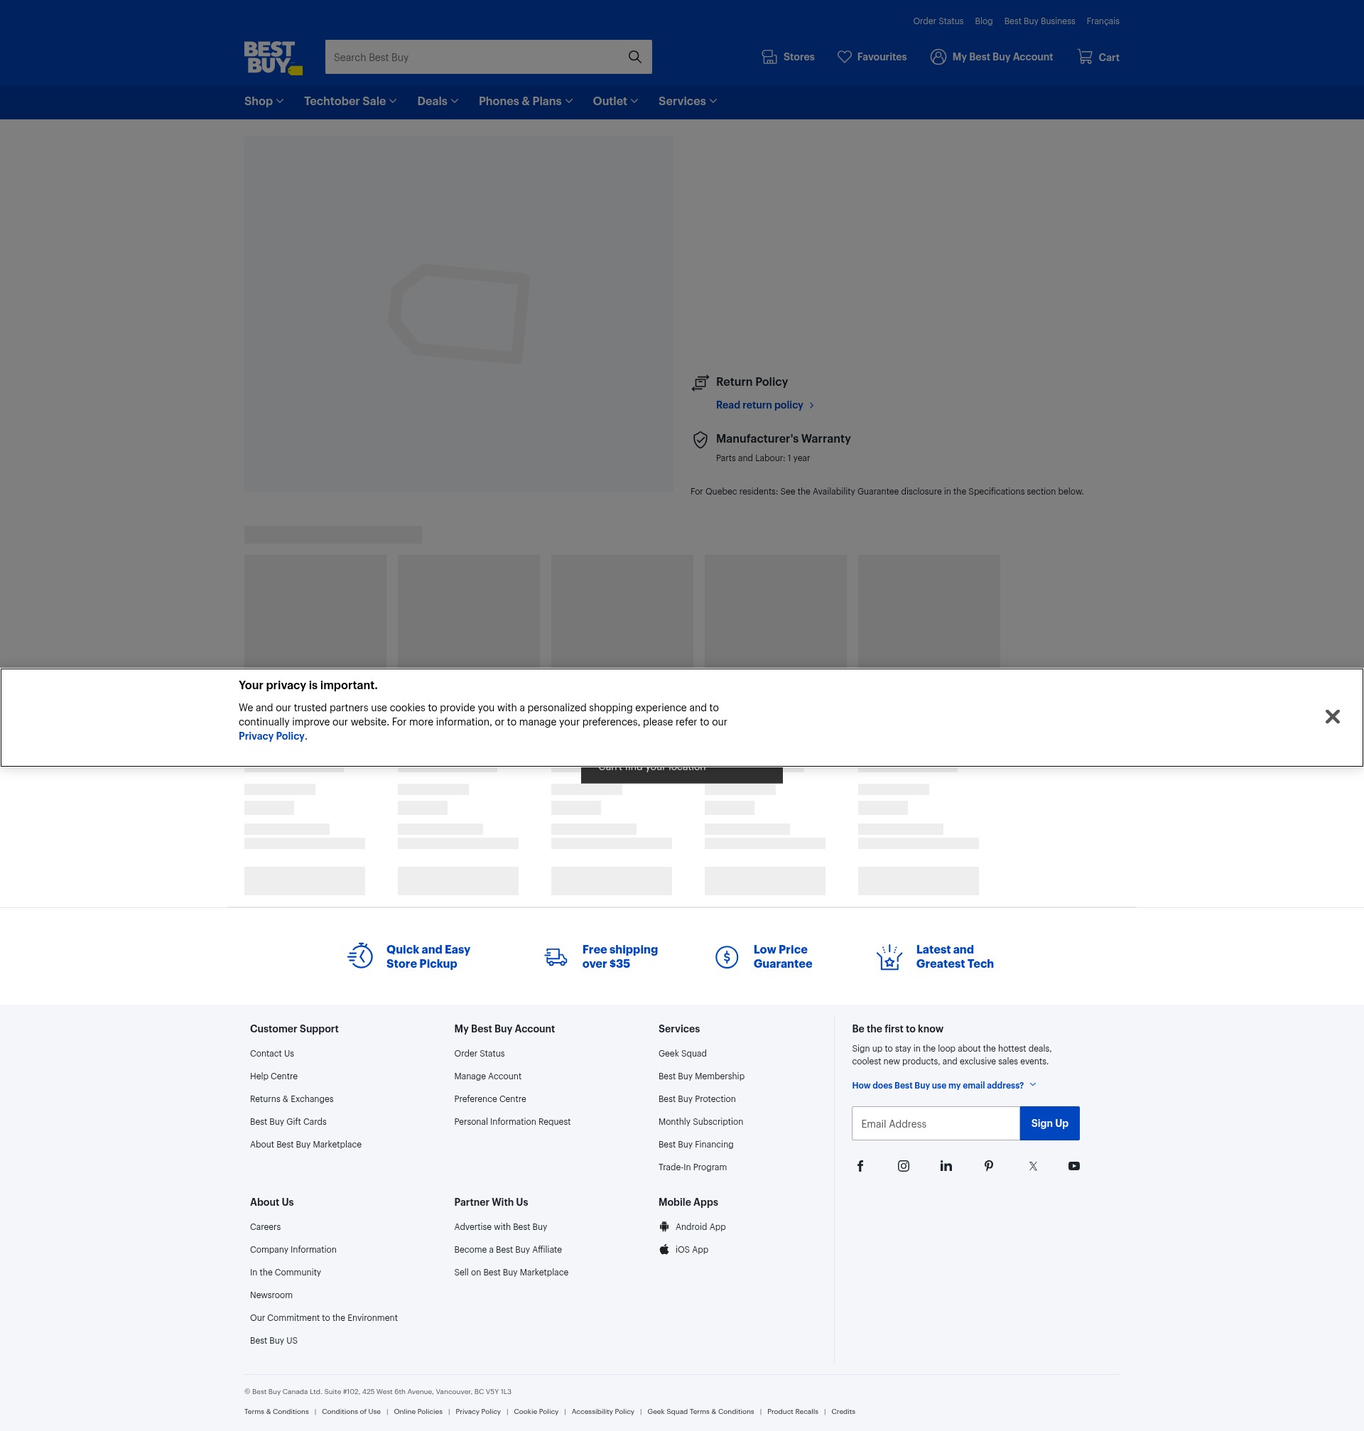Open Newsroom link
This screenshot has width=1364, height=1431.
tap(271, 1295)
